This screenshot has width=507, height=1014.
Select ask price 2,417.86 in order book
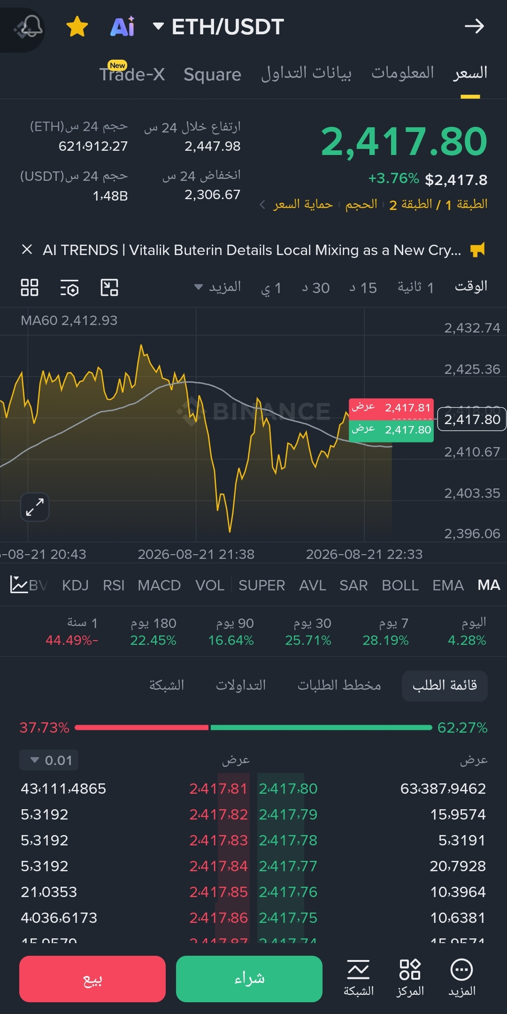click(218, 918)
